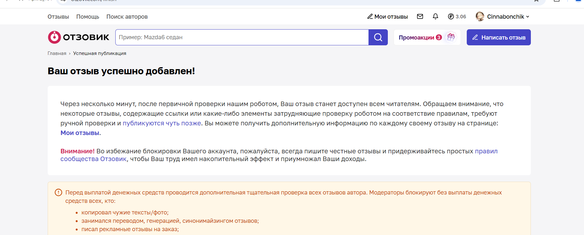Click the red 'Внимание!' text
Image resolution: width=584 pixels, height=235 pixels.
click(77, 151)
